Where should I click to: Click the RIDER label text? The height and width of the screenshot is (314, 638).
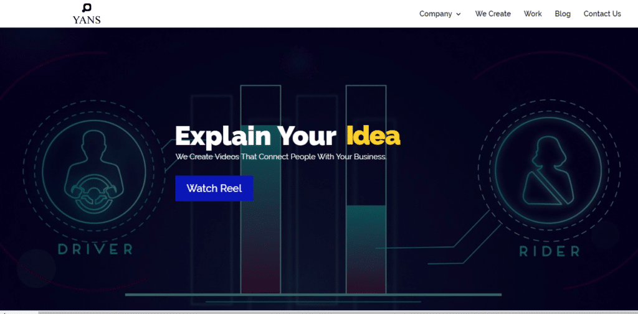(x=550, y=251)
